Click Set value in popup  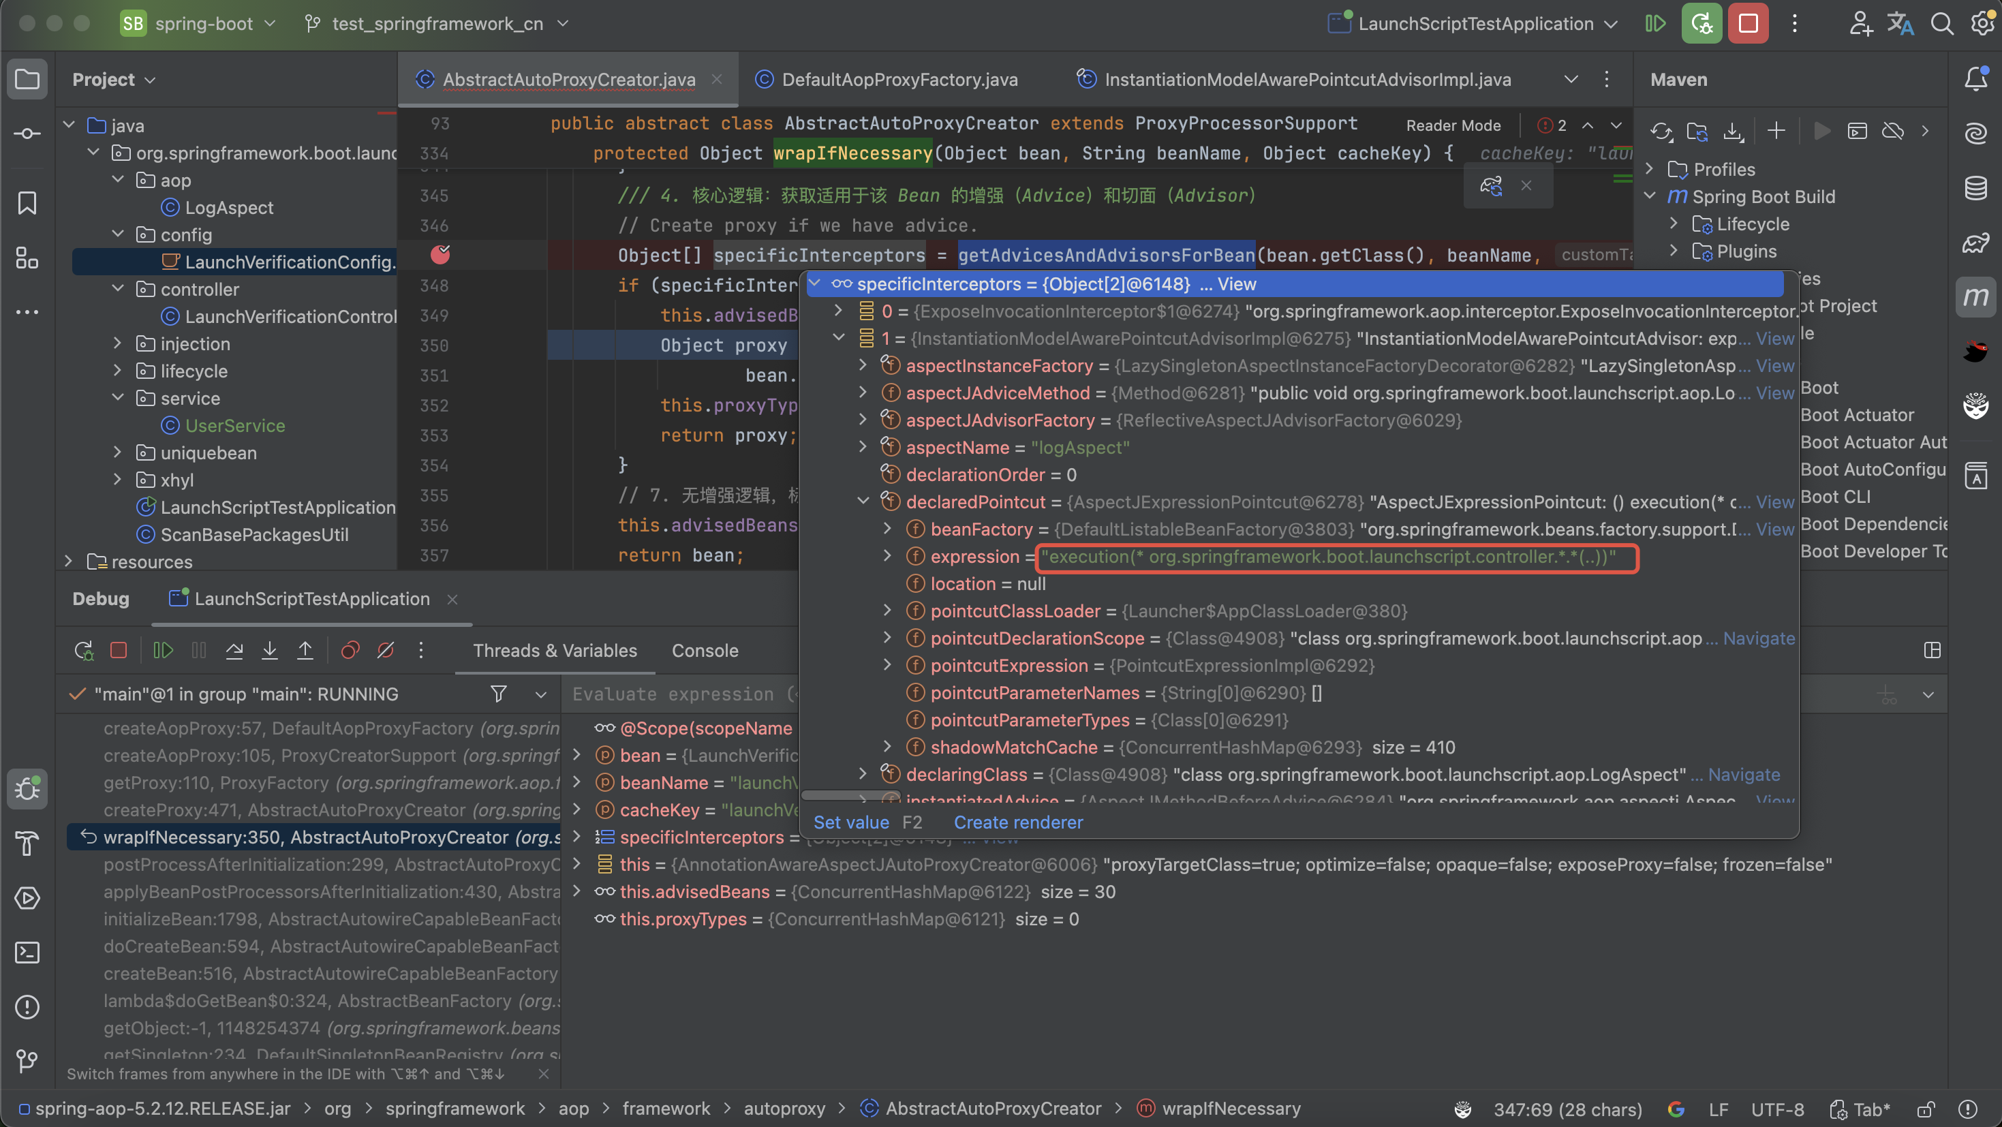click(x=850, y=822)
